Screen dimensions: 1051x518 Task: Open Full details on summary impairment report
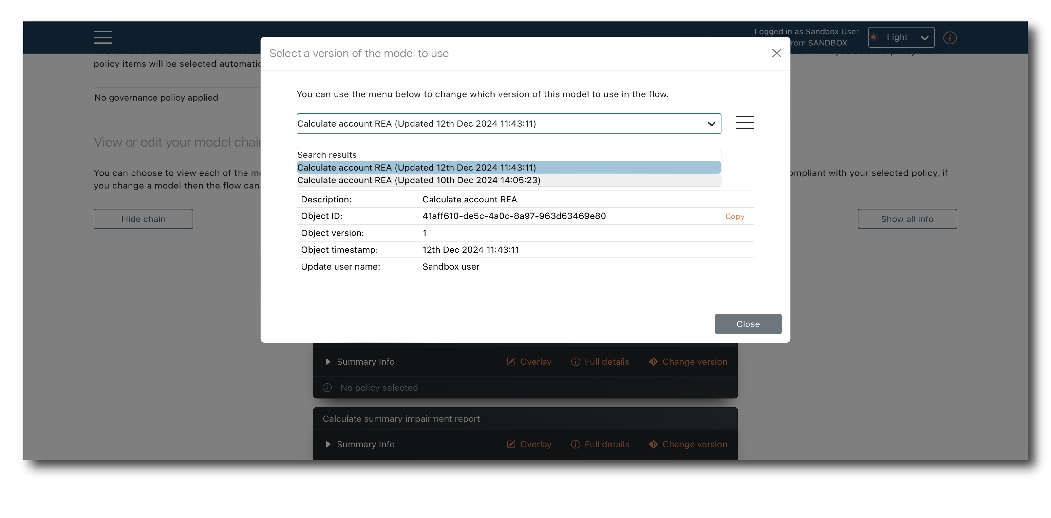click(x=600, y=444)
